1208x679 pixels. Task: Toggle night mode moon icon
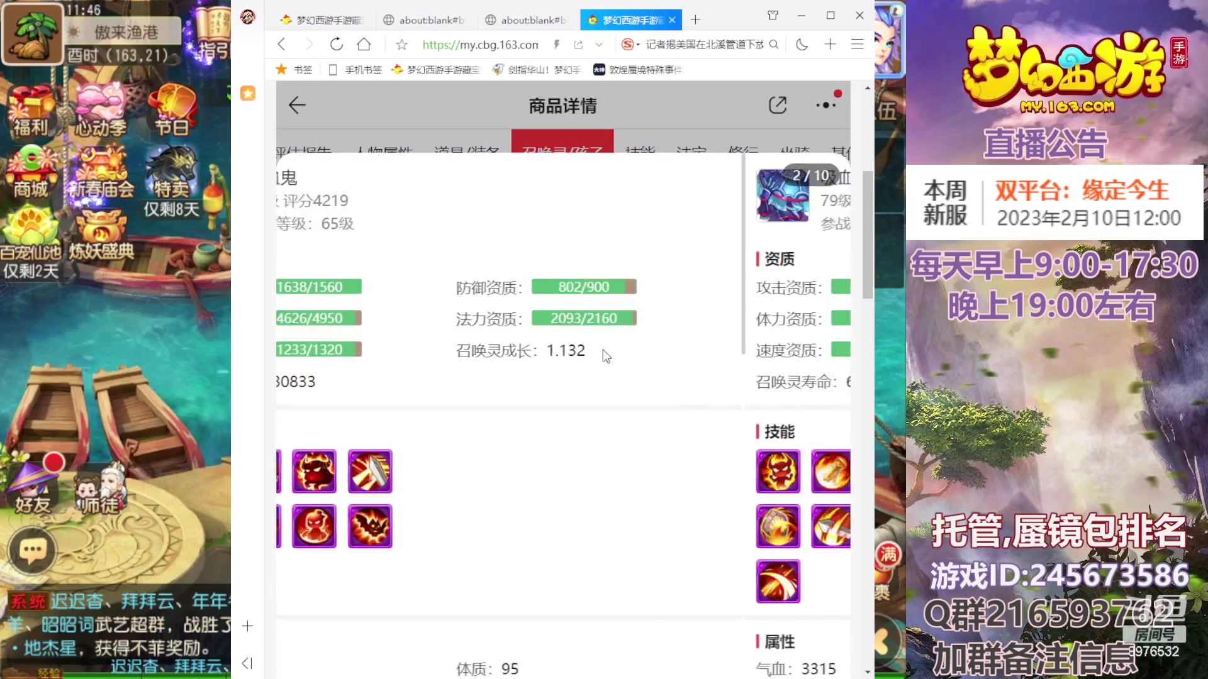pos(802,44)
